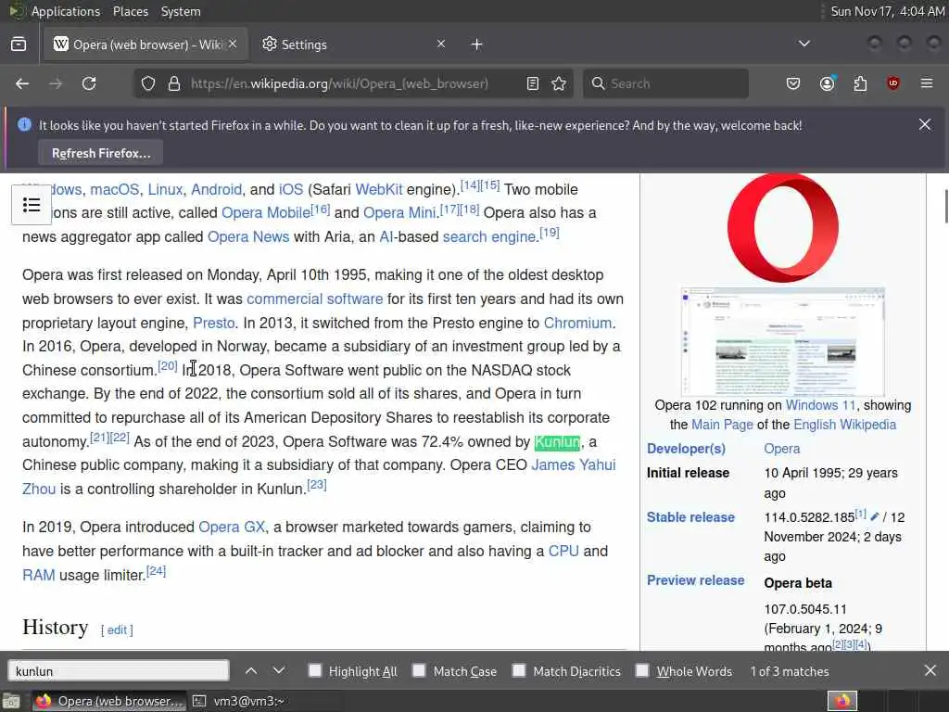Open the Pocket save icon
The image size is (949, 712).
click(793, 83)
